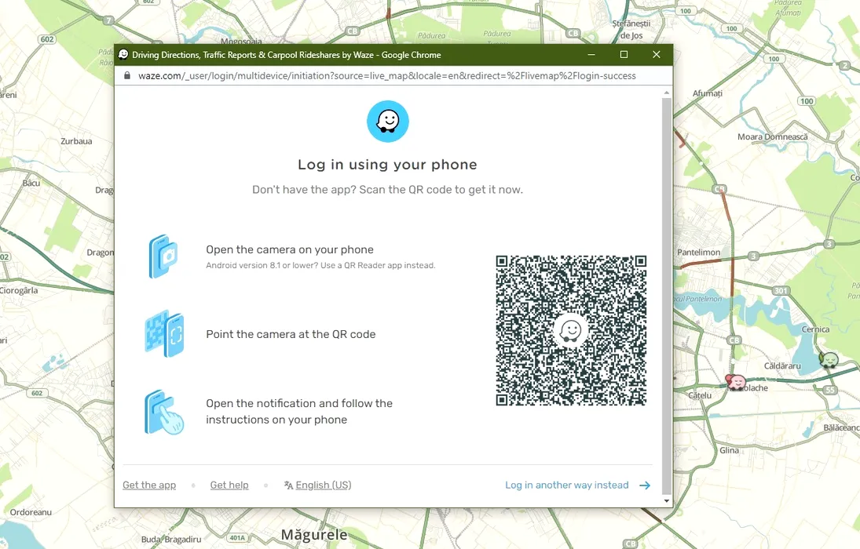Viewport: 860px width, 549px height.
Task: Open the Get help link
Action: tap(229, 485)
